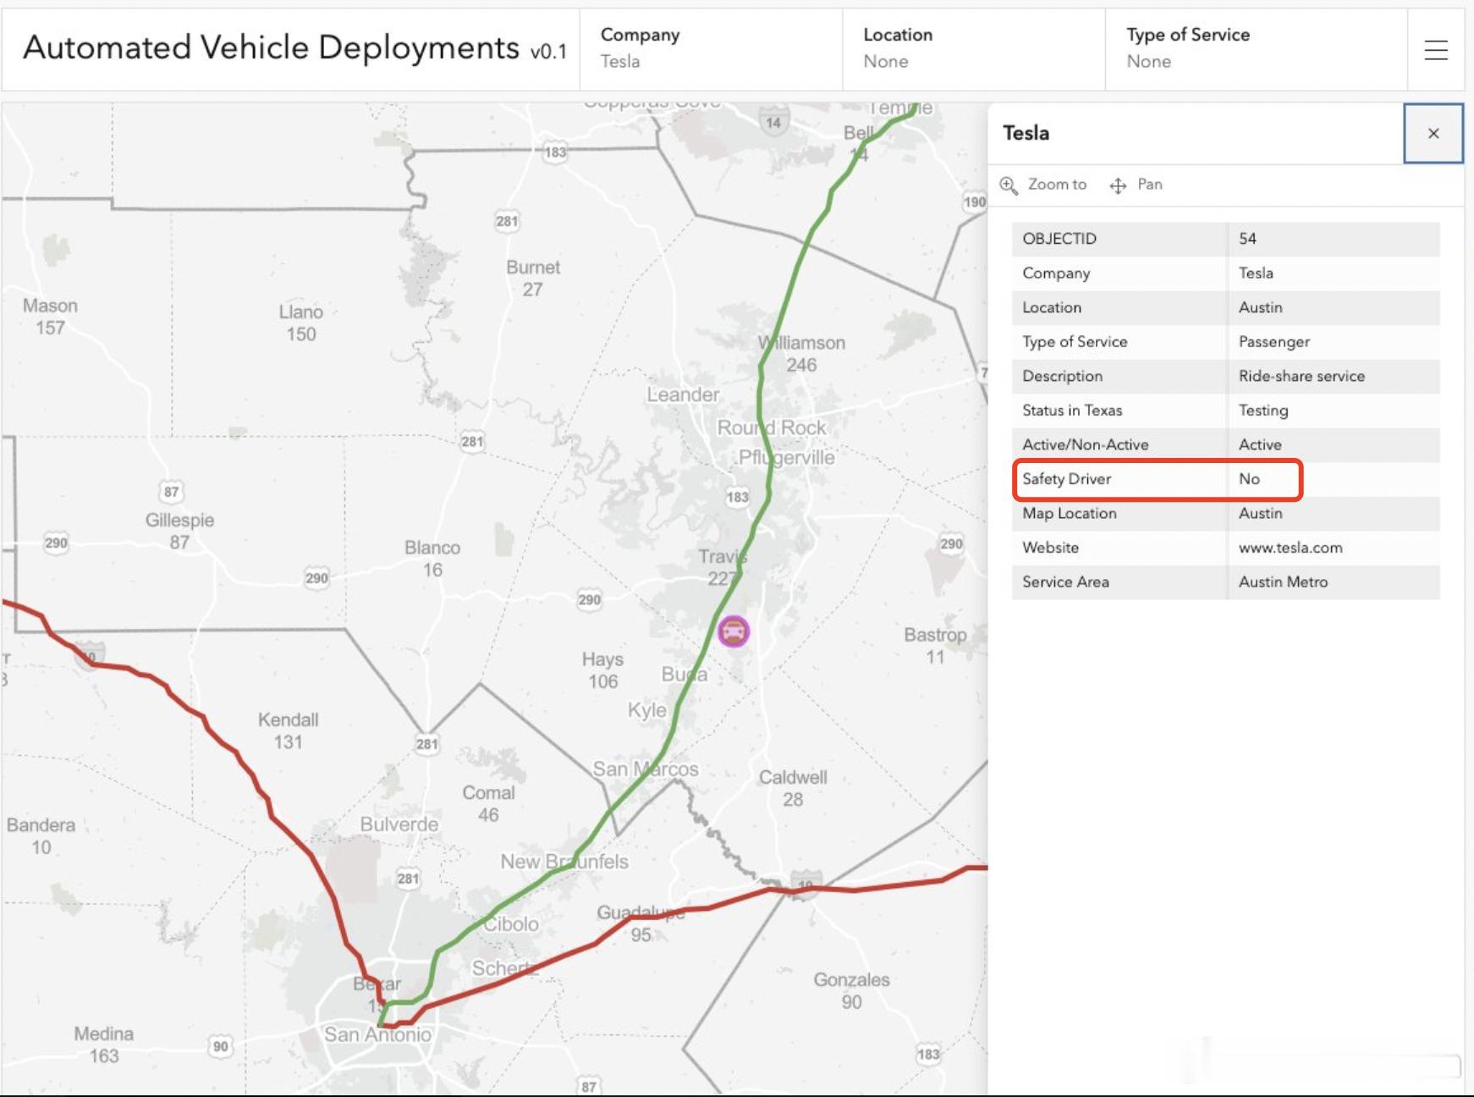Click the Status in Texas field label
1474x1097 pixels.
tap(1072, 411)
